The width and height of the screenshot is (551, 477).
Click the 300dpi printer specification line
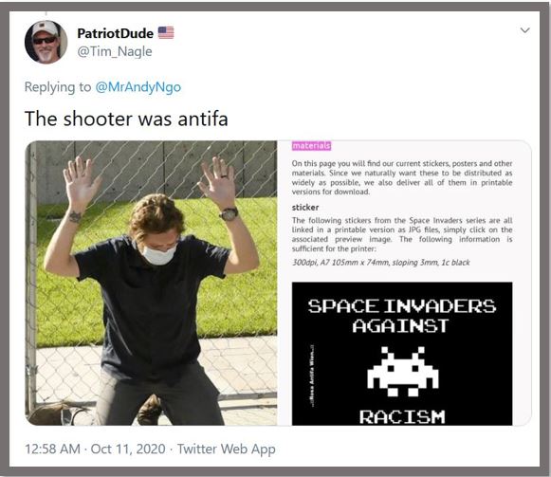point(380,263)
